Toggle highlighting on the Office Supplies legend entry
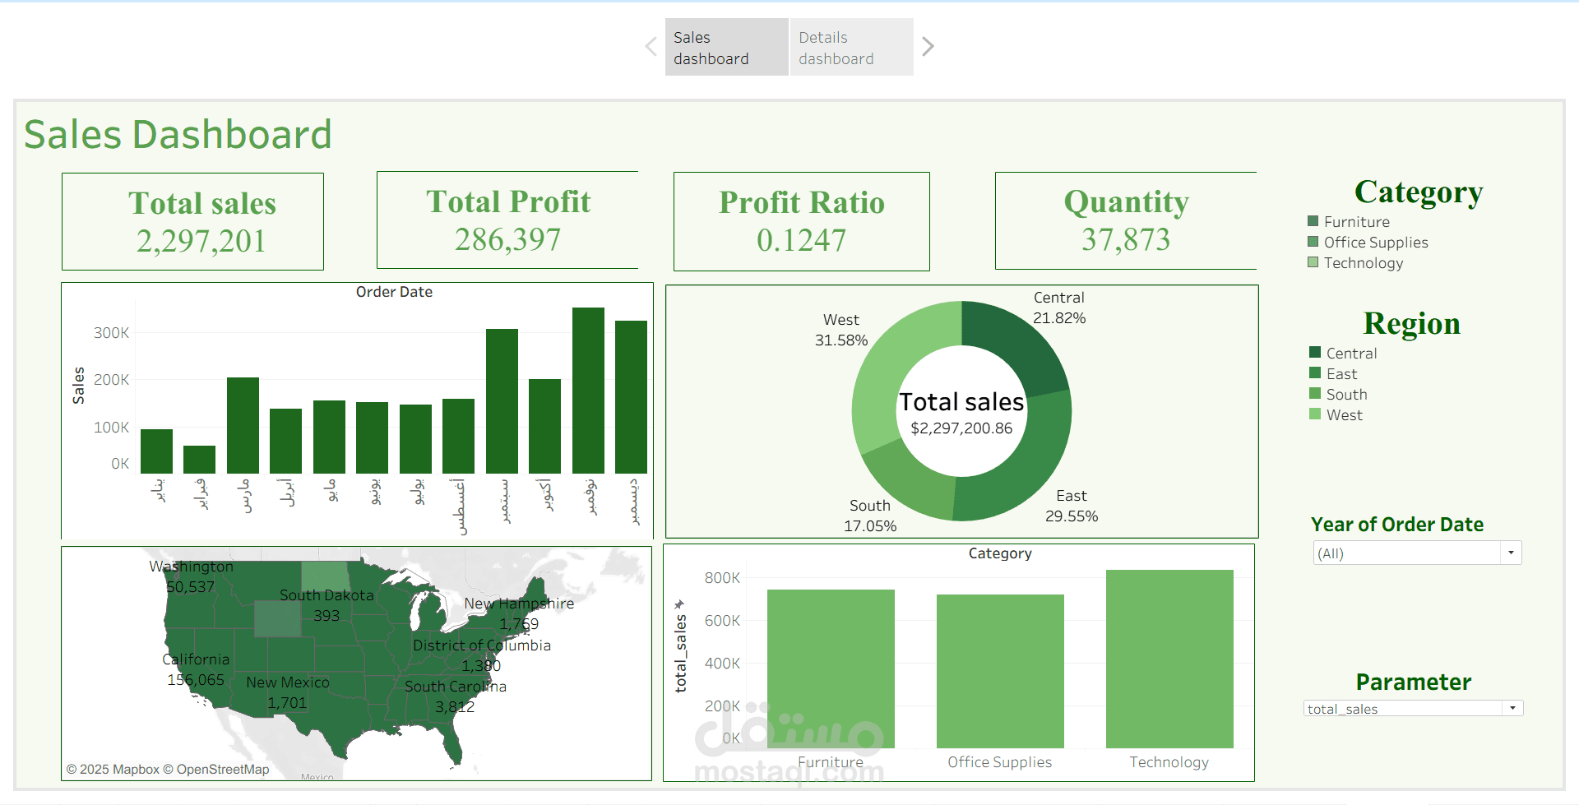 (x=1376, y=242)
